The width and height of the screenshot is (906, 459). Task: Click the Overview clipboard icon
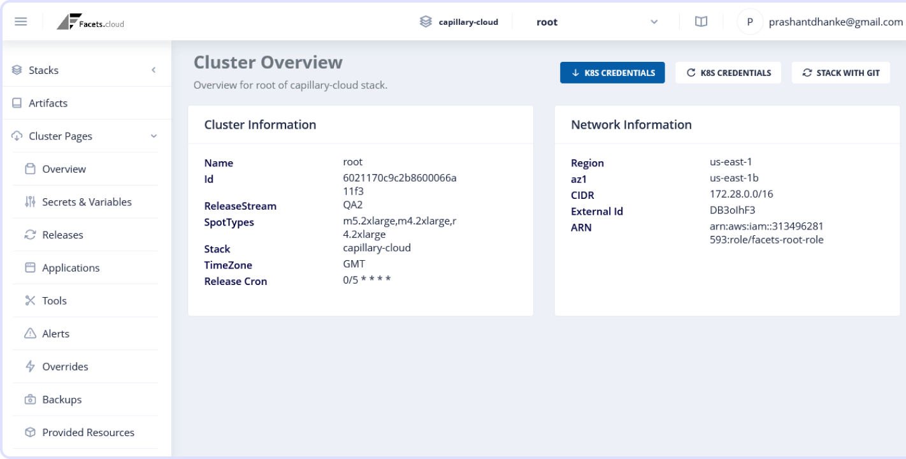[x=30, y=169]
